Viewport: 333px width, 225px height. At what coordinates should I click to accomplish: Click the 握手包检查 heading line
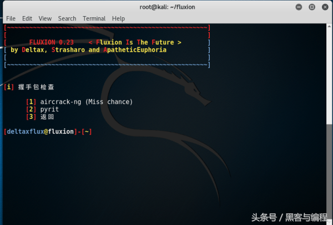[x=29, y=87]
